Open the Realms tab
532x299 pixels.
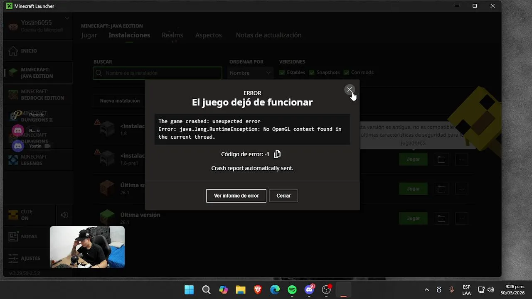tap(172, 35)
